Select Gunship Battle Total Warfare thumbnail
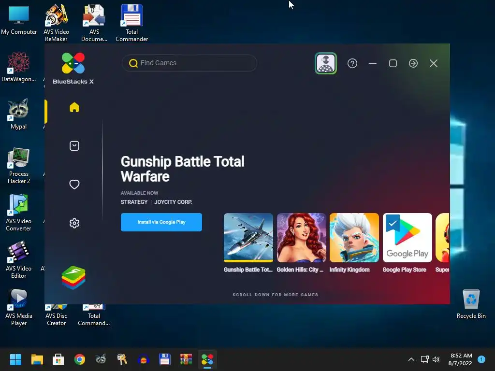This screenshot has height=371, width=495. pyautogui.click(x=248, y=238)
